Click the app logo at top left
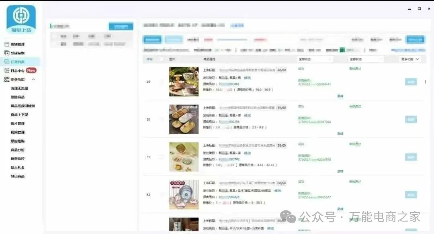 pos(21,18)
